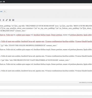The width and height of the screenshot is (92, 98).
Task: Click the Insert/edit link chain icon
Action: 7,20
